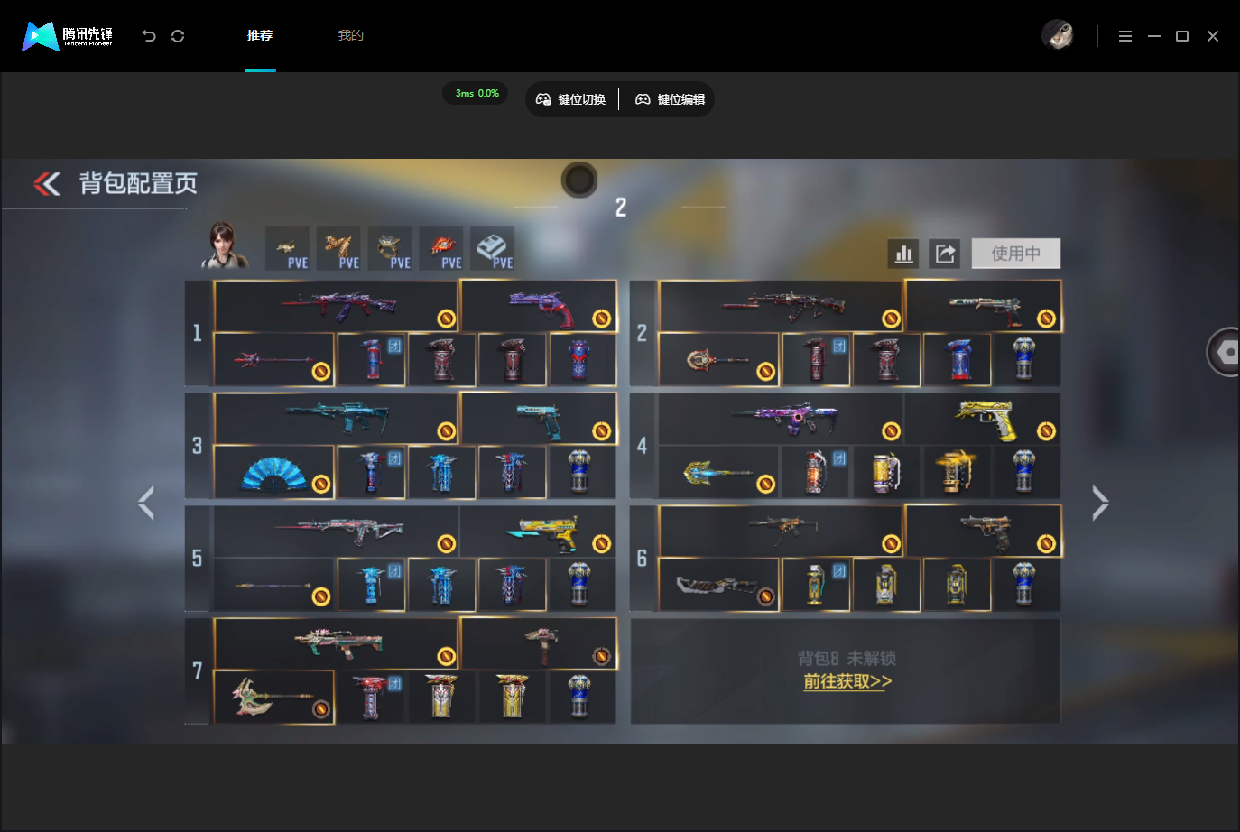Click the share export icon
This screenshot has width=1240, height=832.
point(945,254)
